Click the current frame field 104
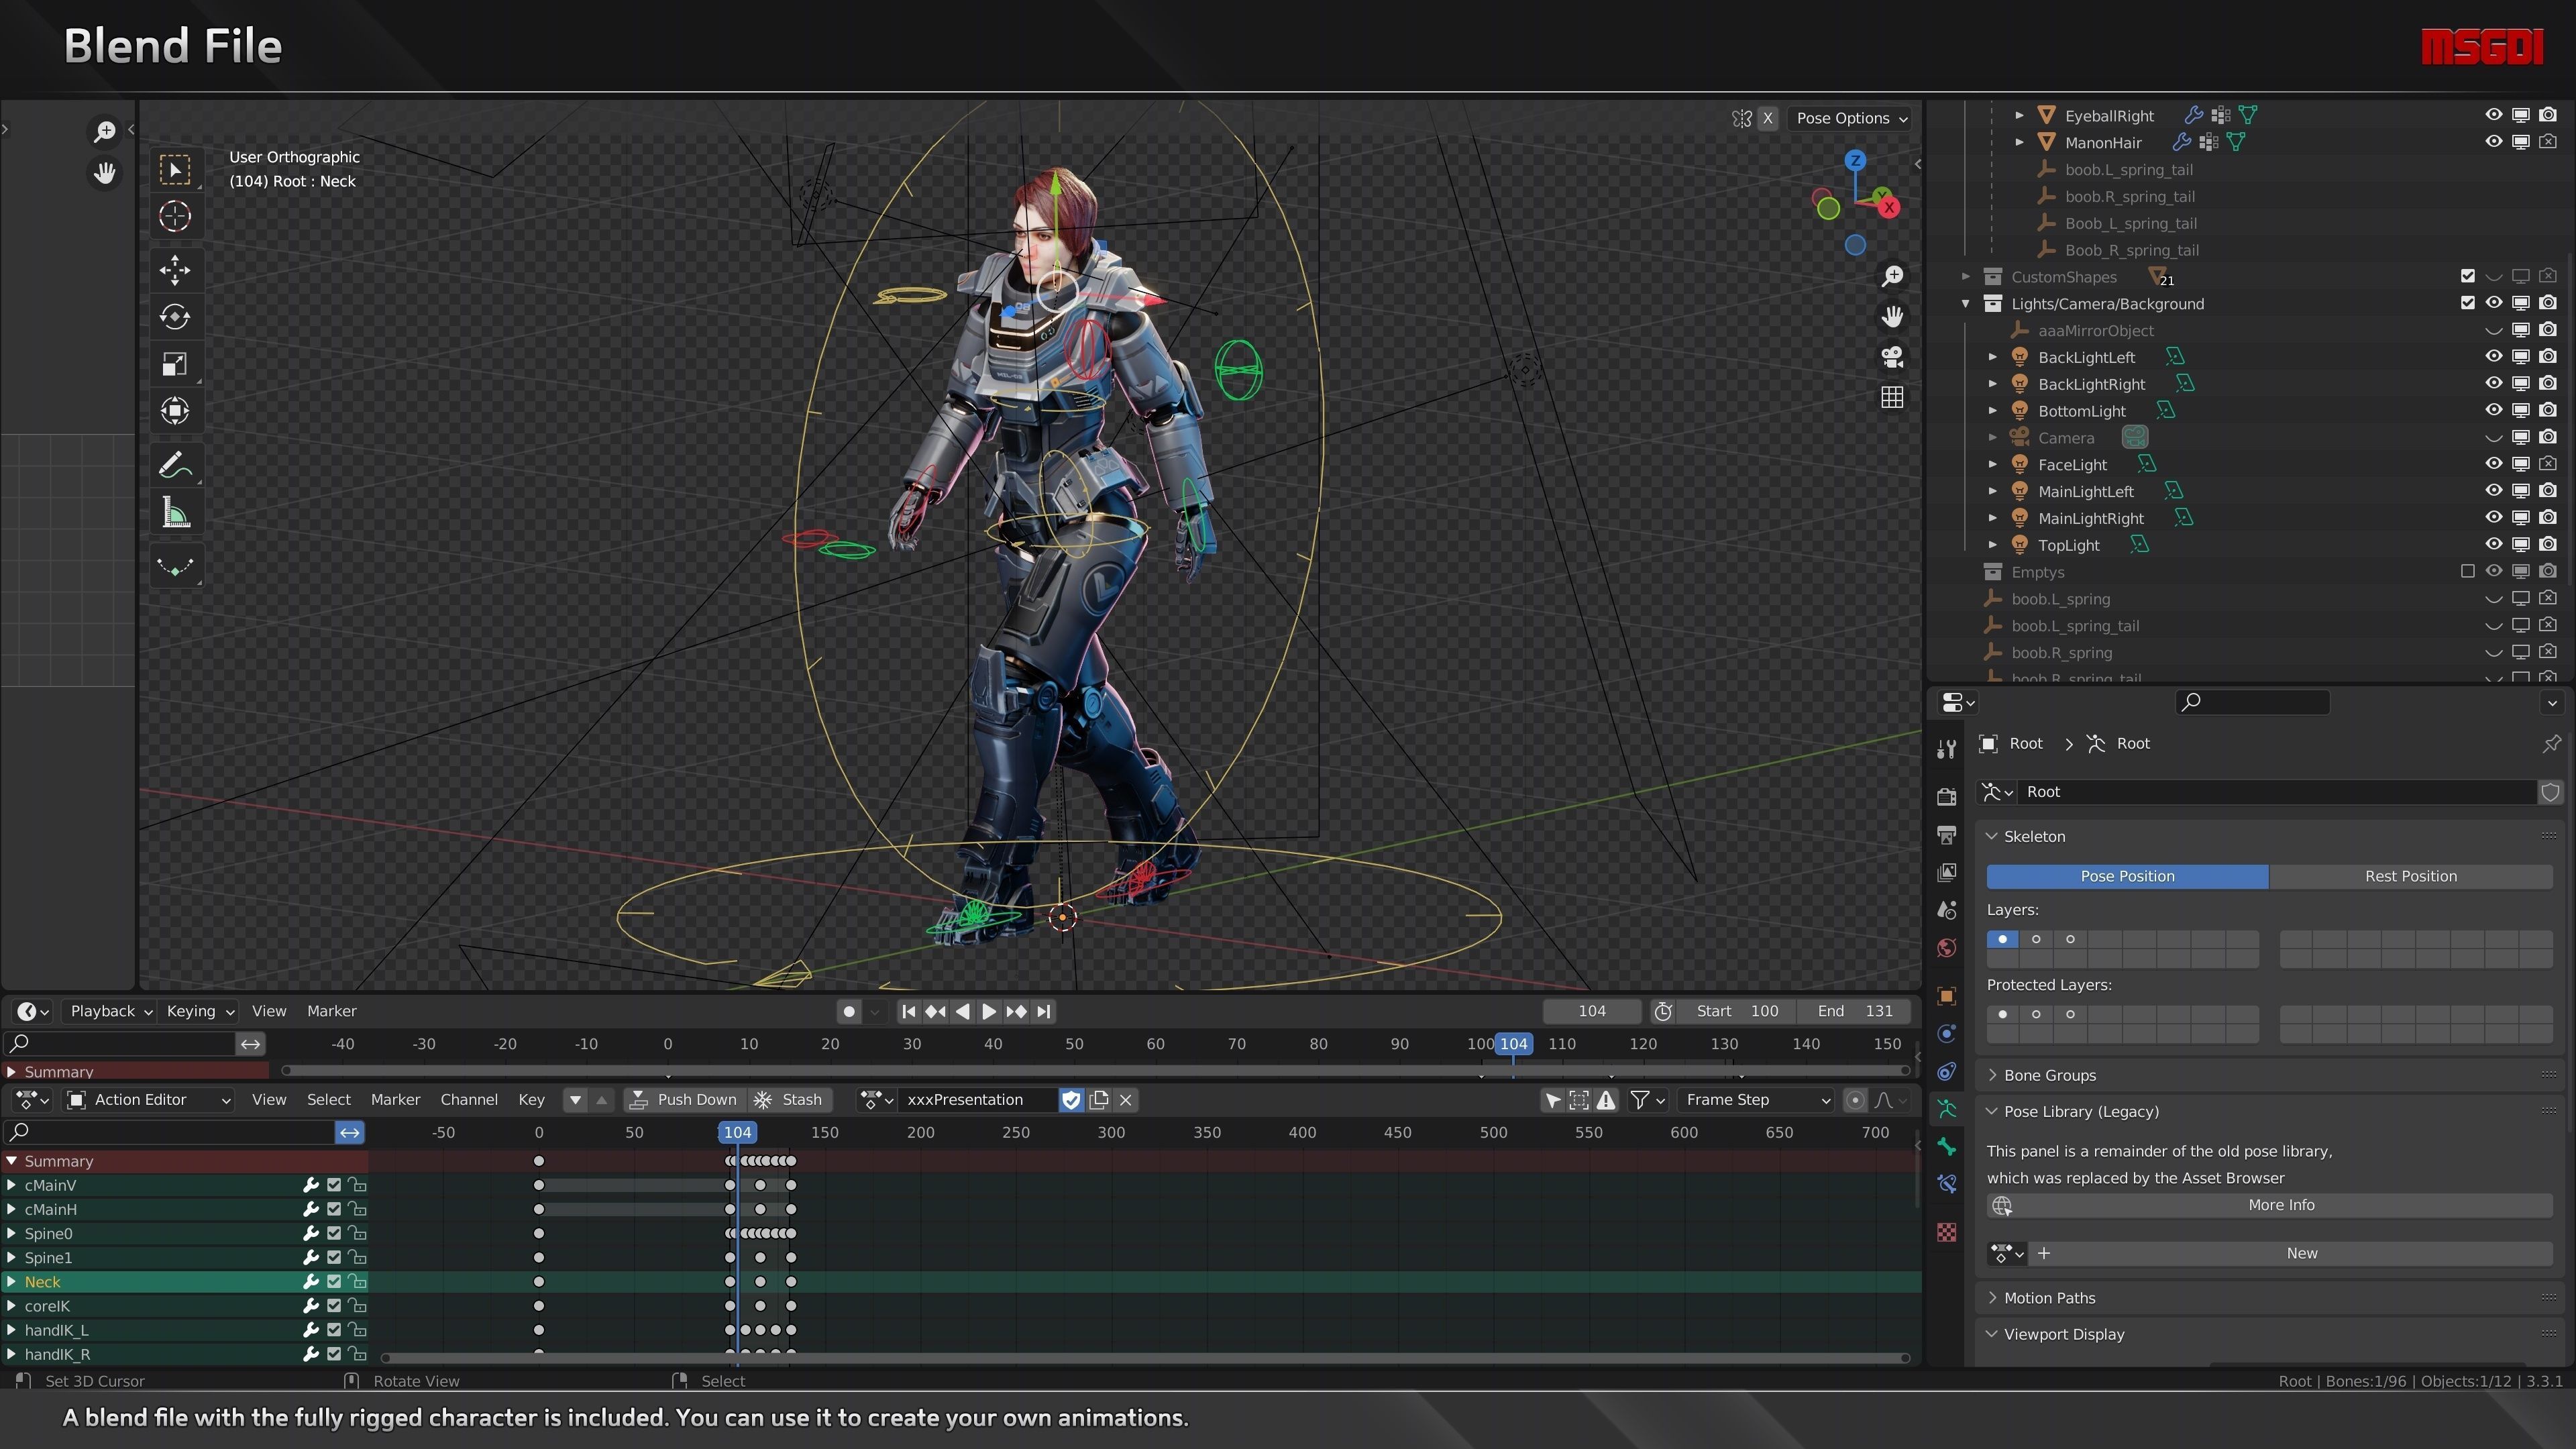2576x1449 pixels. click(x=1592, y=1011)
